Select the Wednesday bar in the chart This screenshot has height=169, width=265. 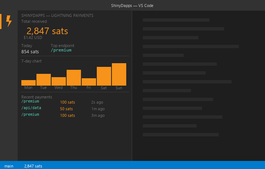click(x=59, y=81)
